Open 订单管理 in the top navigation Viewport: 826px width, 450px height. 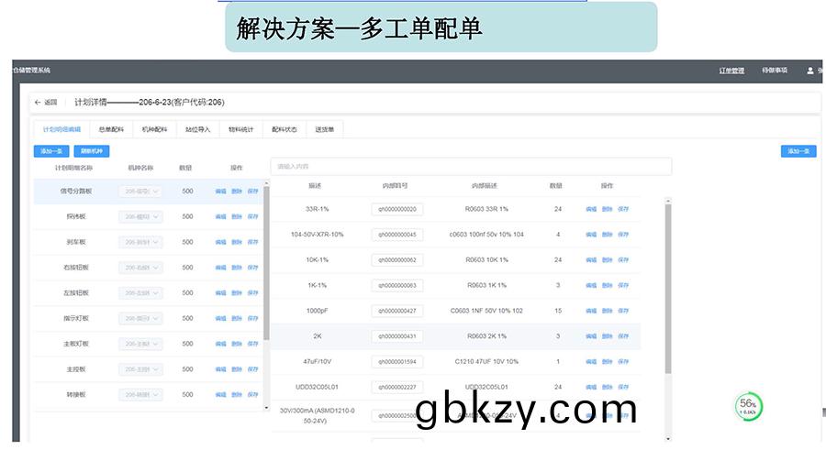point(731,71)
